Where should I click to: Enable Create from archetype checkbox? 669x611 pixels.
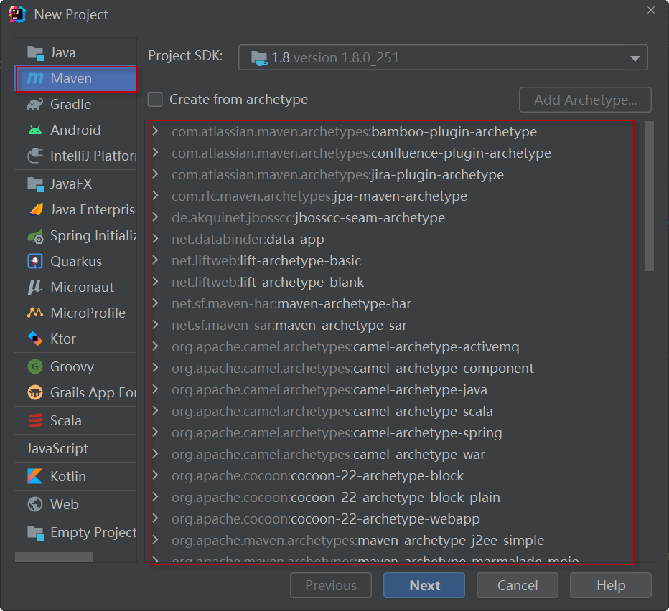tap(155, 100)
